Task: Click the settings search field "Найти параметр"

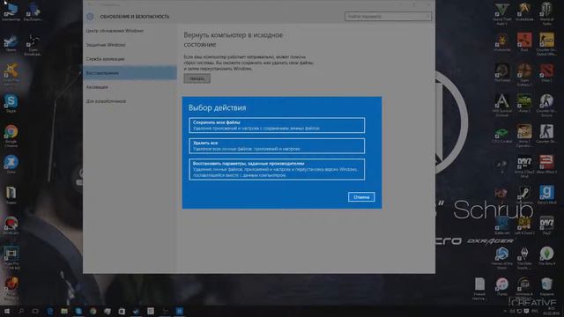Action: pos(388,16)
